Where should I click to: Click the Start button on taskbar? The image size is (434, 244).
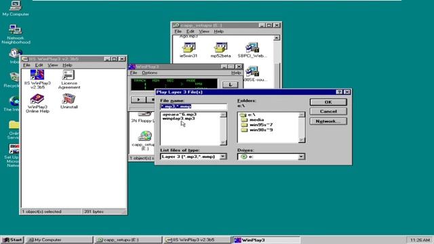(12, 240)
